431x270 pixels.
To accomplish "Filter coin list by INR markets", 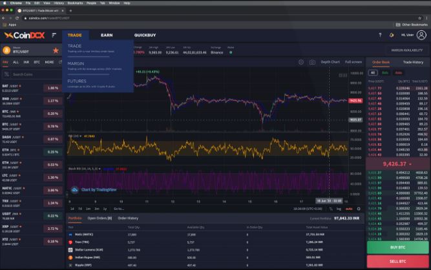I will (x=26, y=63).
